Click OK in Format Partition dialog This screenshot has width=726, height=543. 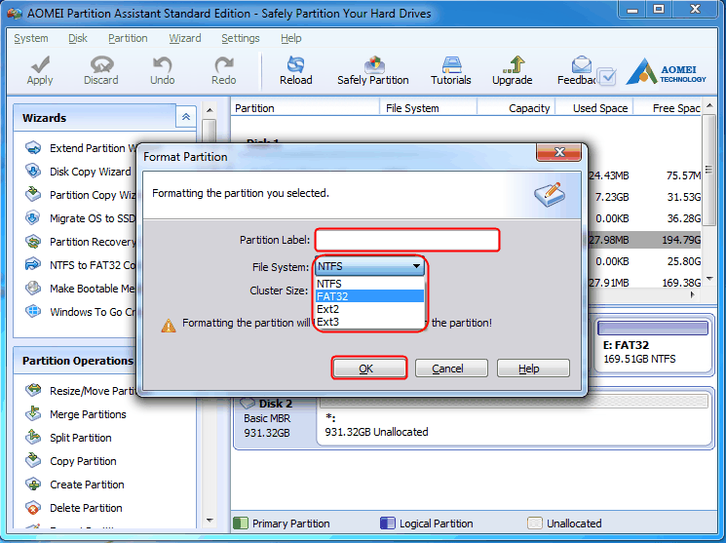[369, 368]
